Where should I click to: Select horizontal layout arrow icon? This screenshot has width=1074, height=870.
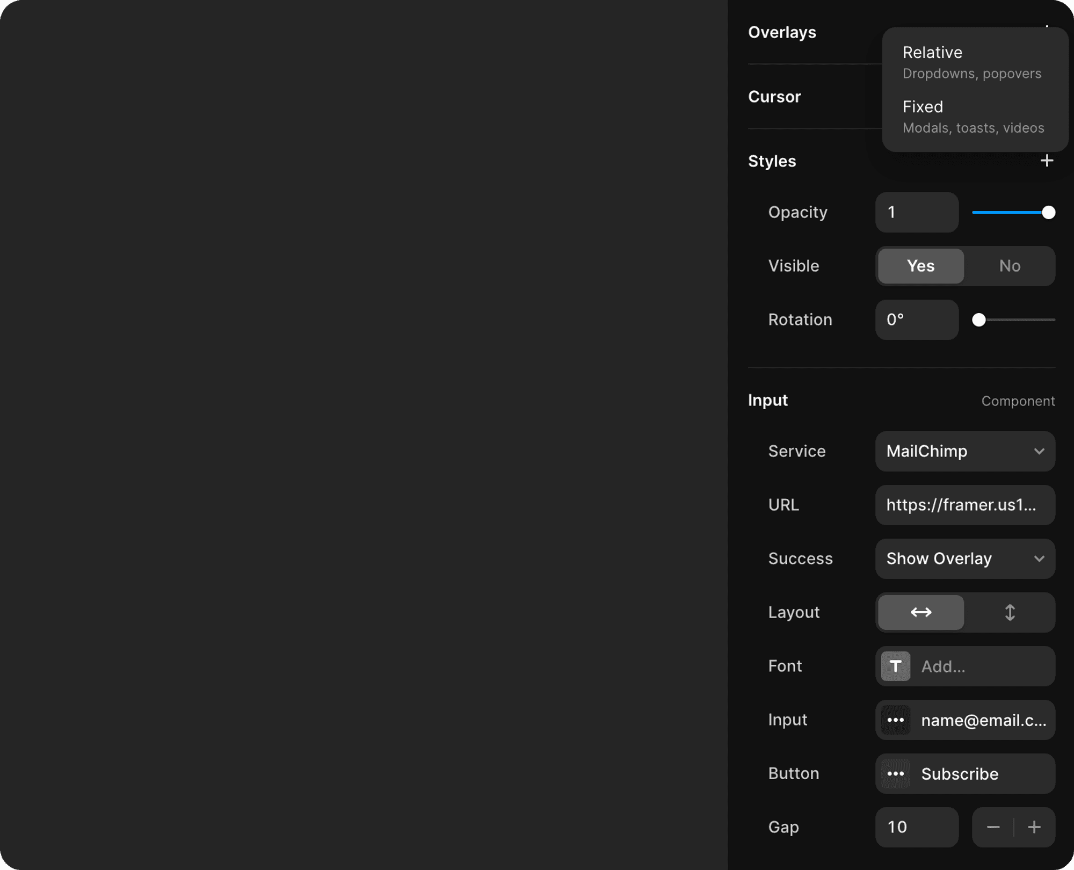point(921,612)
